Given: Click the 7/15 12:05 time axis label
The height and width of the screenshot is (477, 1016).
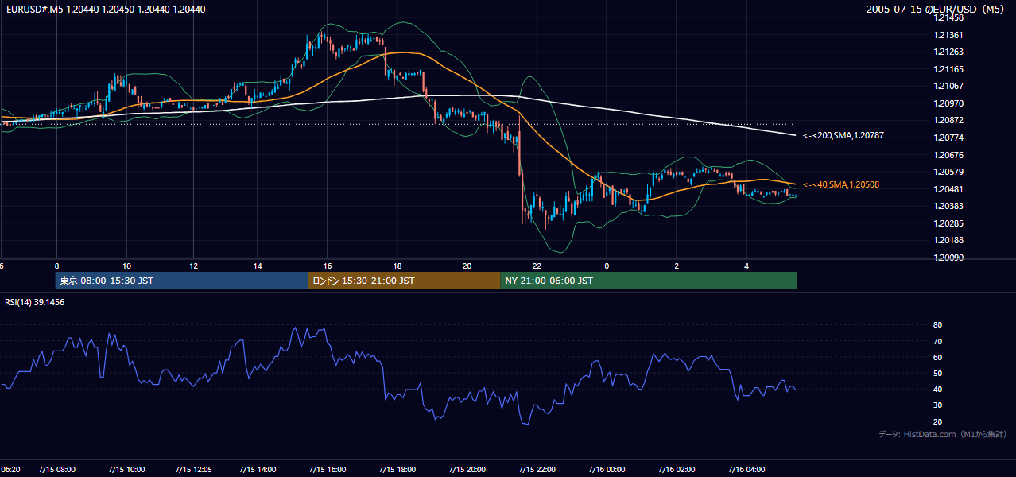Looking at the screenshot, I should pos(194,469).
